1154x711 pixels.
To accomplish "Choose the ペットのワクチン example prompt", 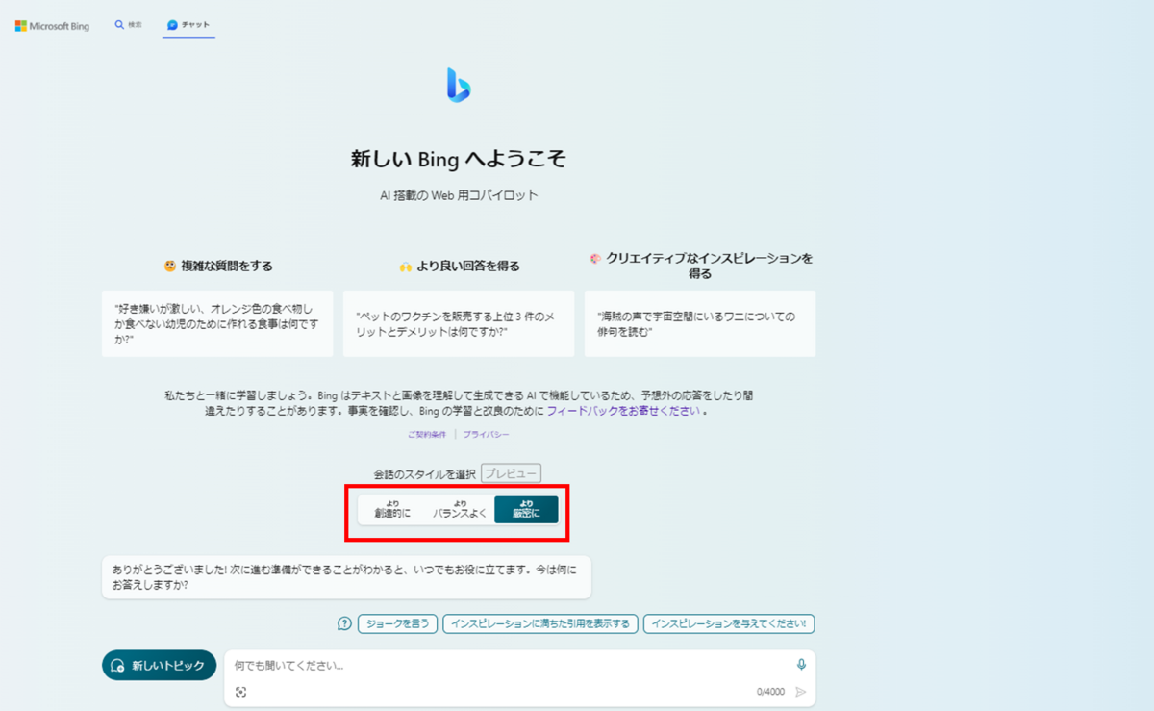I will [459, 323].
